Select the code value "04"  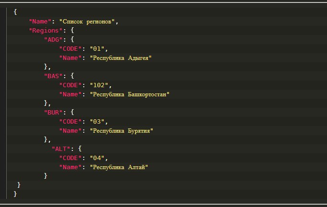[97, 158]
